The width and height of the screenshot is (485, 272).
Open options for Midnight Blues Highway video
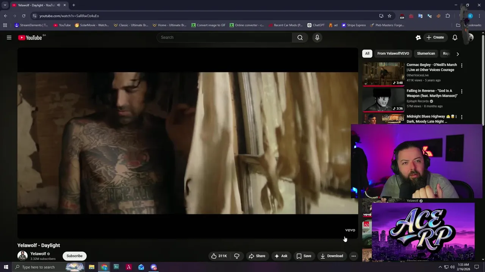coord(462,117)
